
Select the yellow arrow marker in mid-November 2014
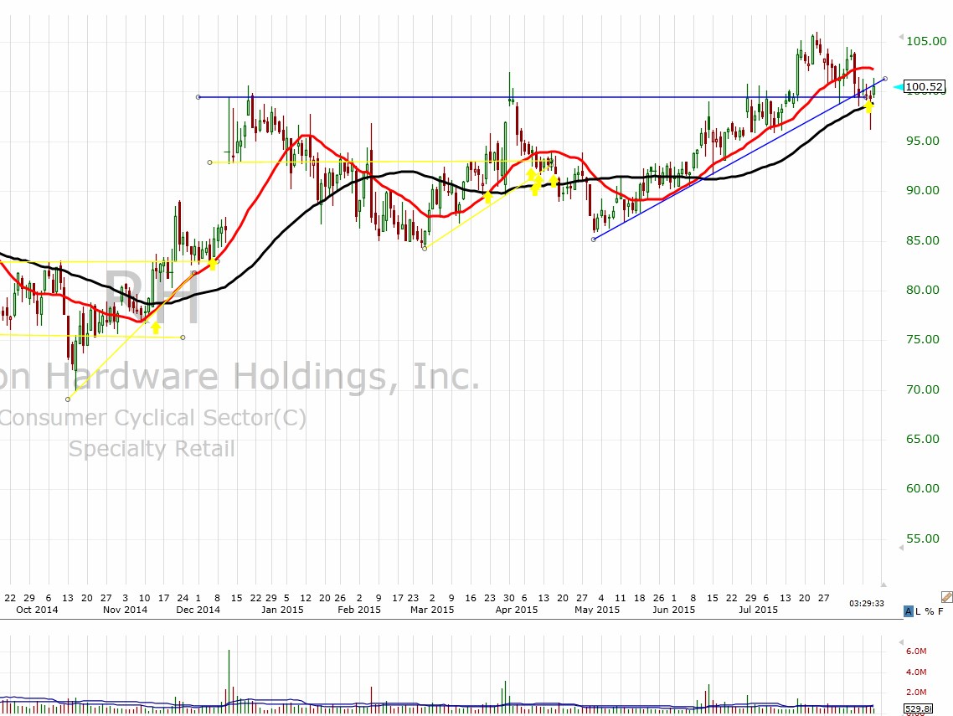156,327
